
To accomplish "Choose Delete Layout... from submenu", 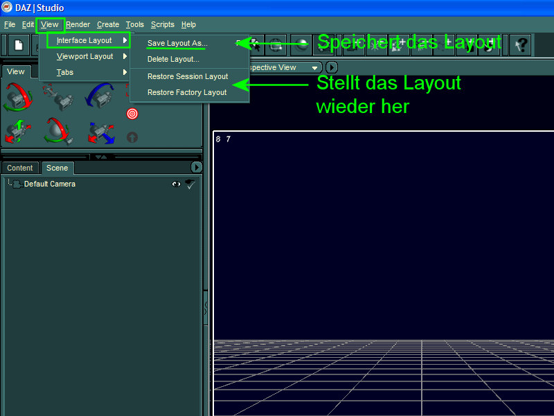I will pos(173,59).
